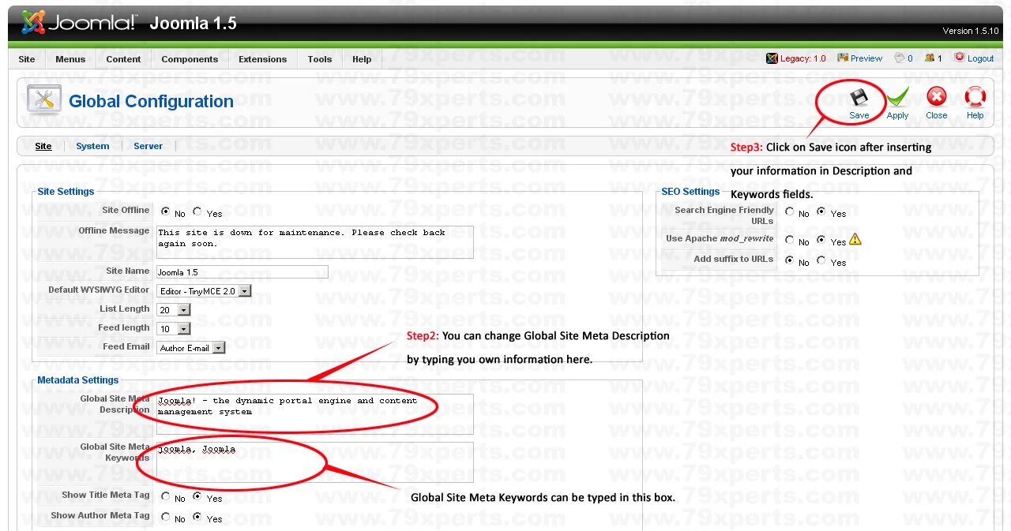The image size is (1011, 531).
Task: Open the Content menu
Action: click(x=123, y=59)
